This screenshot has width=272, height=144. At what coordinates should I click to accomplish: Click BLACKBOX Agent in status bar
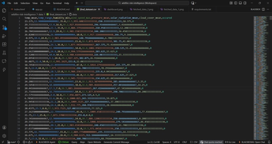tap(45, 142)
